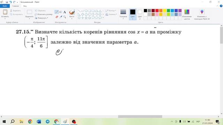
Task: Pick the Four-point star shape
Action: pyautogui.click(x=83, y=18)
